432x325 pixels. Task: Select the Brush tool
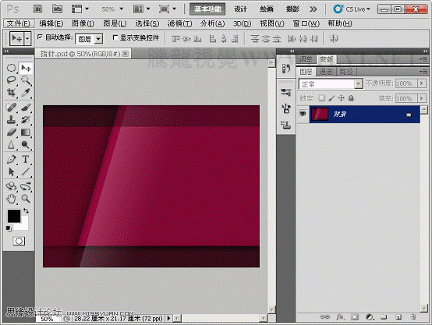point(26,107)
